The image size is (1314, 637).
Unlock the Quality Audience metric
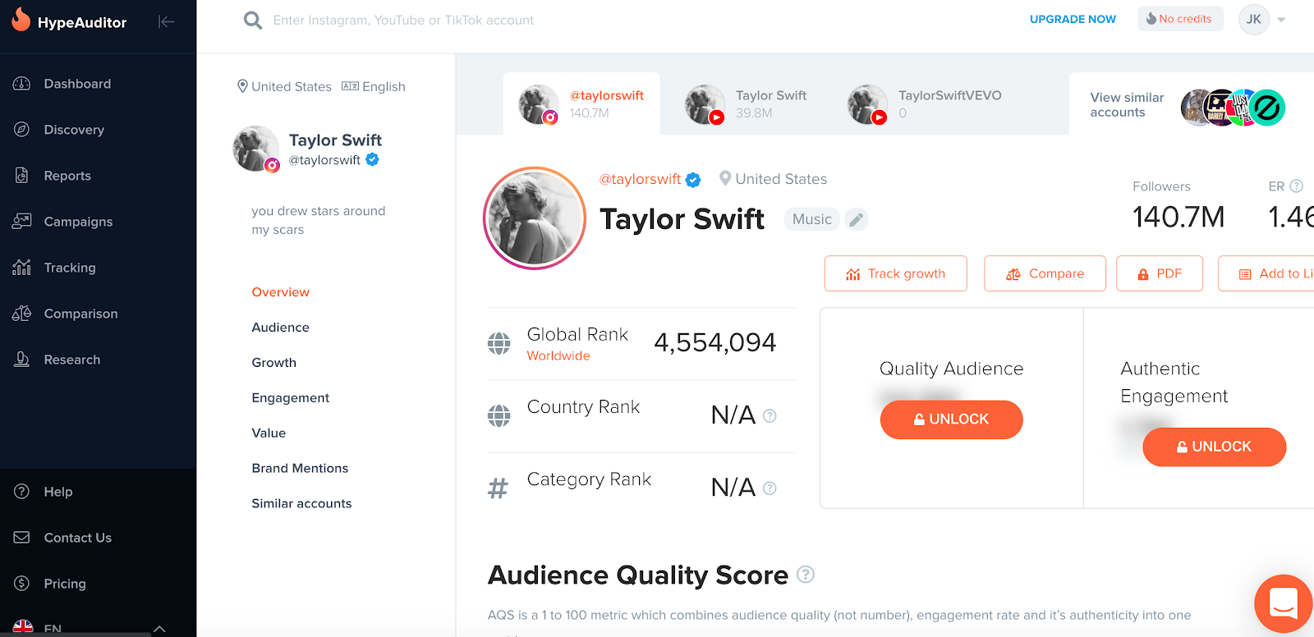coord(951,419)
